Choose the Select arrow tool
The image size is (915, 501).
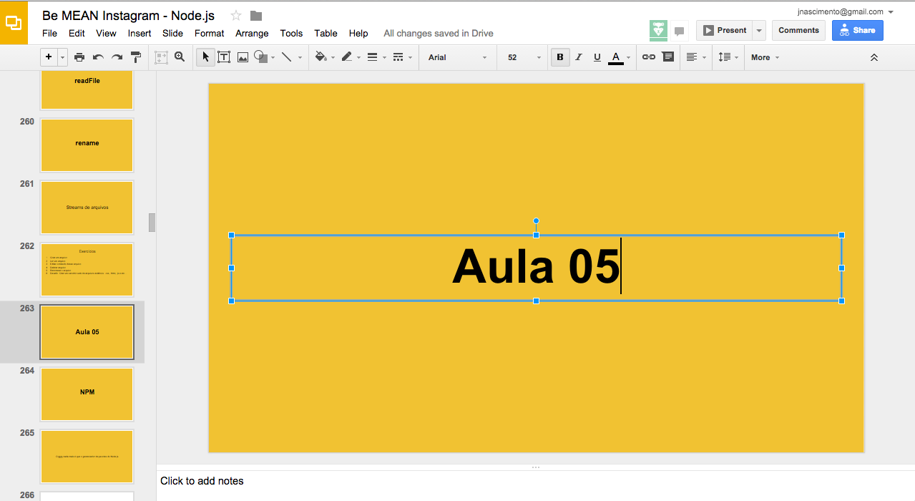(205, 57)
